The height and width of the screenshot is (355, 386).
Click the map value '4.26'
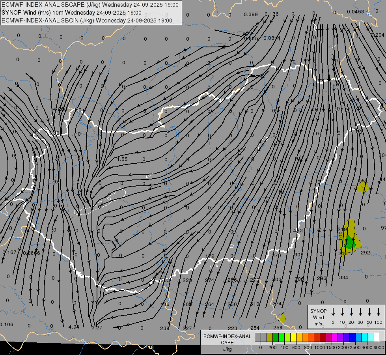(58, 109)
